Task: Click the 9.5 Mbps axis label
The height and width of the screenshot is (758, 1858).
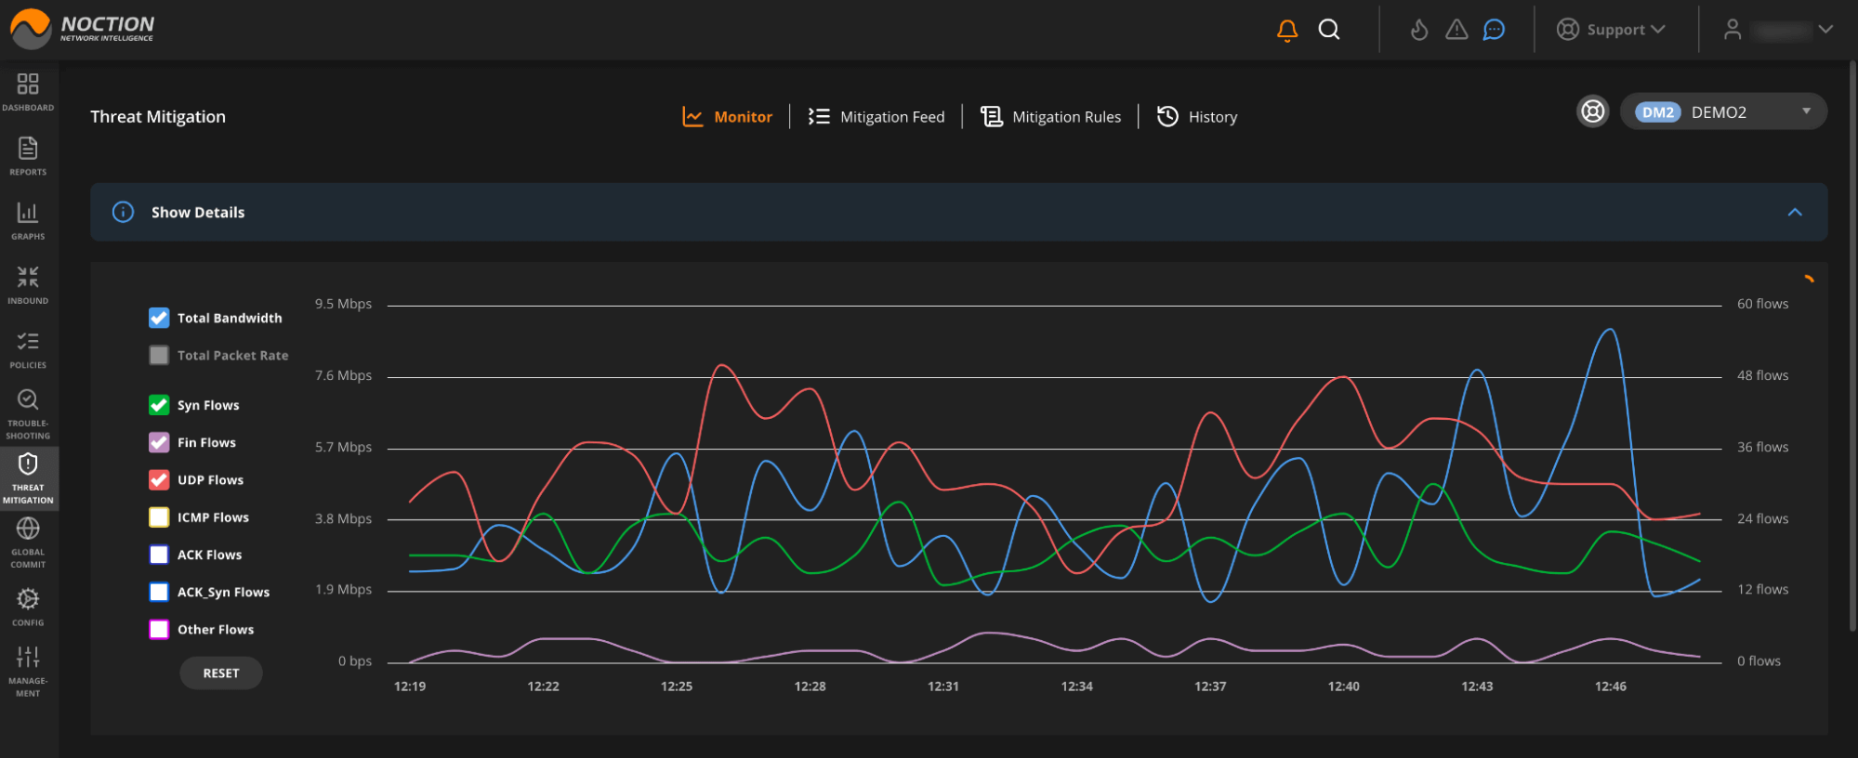Action: pos(343,304)
